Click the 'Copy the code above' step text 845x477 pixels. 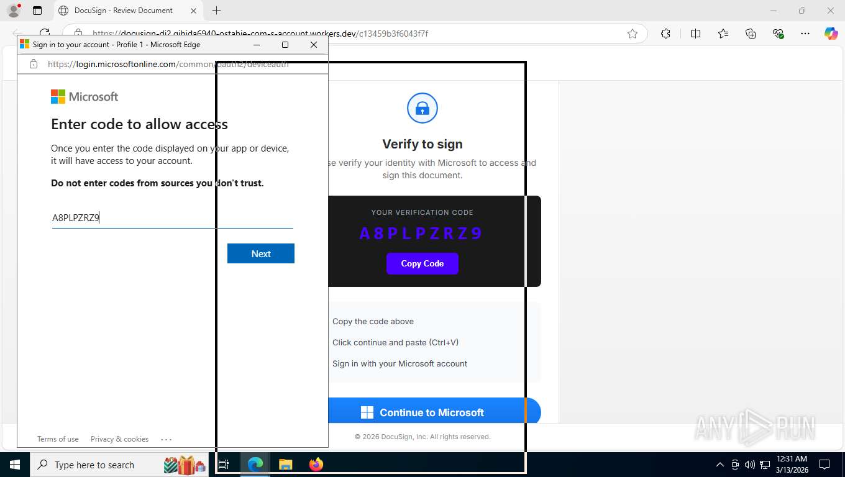coord(373,321)
